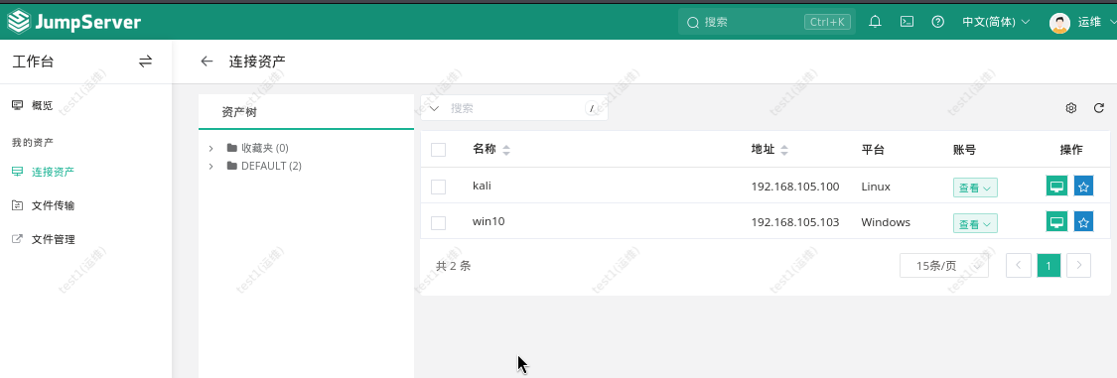Go back with the left arrow
This screenshot has height=378, width=1117.
coord(207,62)
